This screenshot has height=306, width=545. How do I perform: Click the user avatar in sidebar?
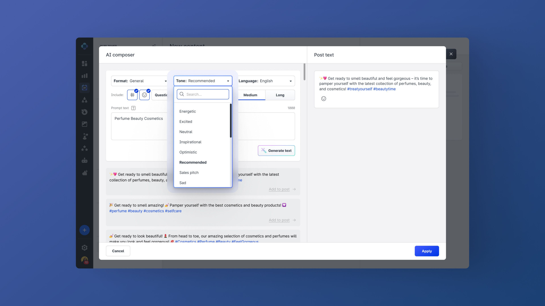(85, 260)
